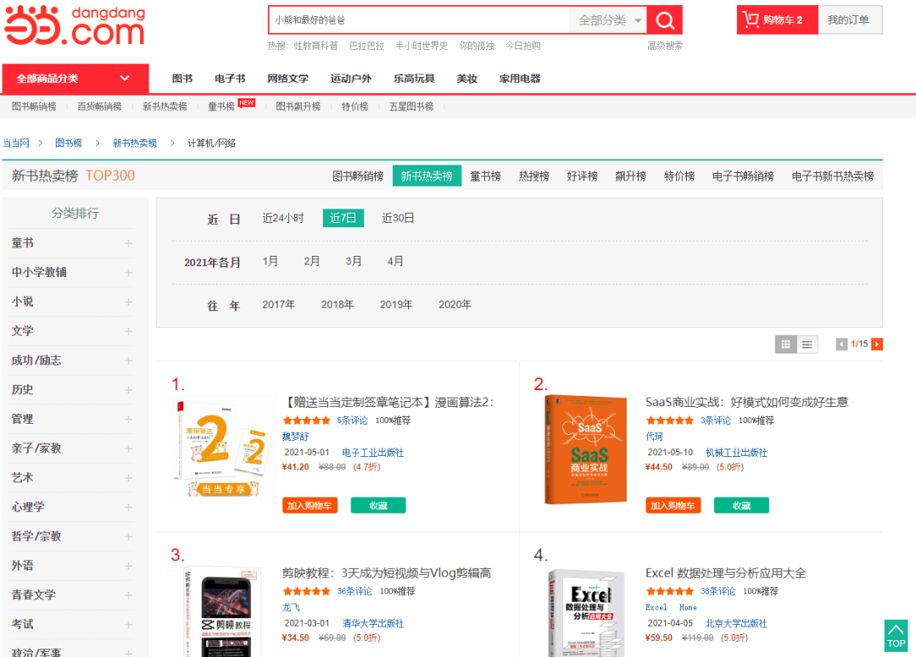This screenshot has height=657, width=916.
Task: Expand the 历史 category
Action: 128,390
